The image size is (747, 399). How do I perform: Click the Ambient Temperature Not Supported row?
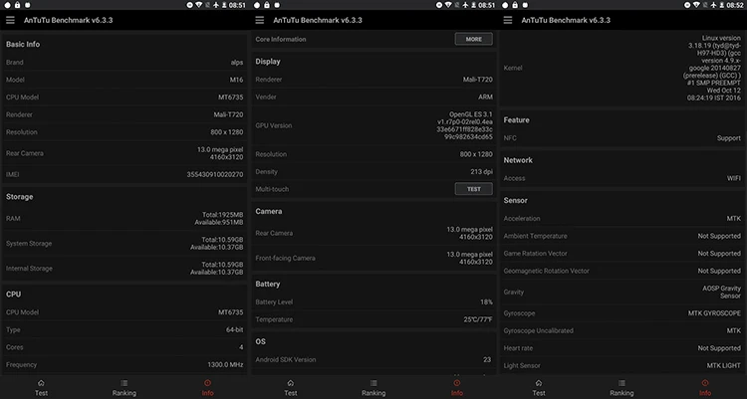(622, 236)
